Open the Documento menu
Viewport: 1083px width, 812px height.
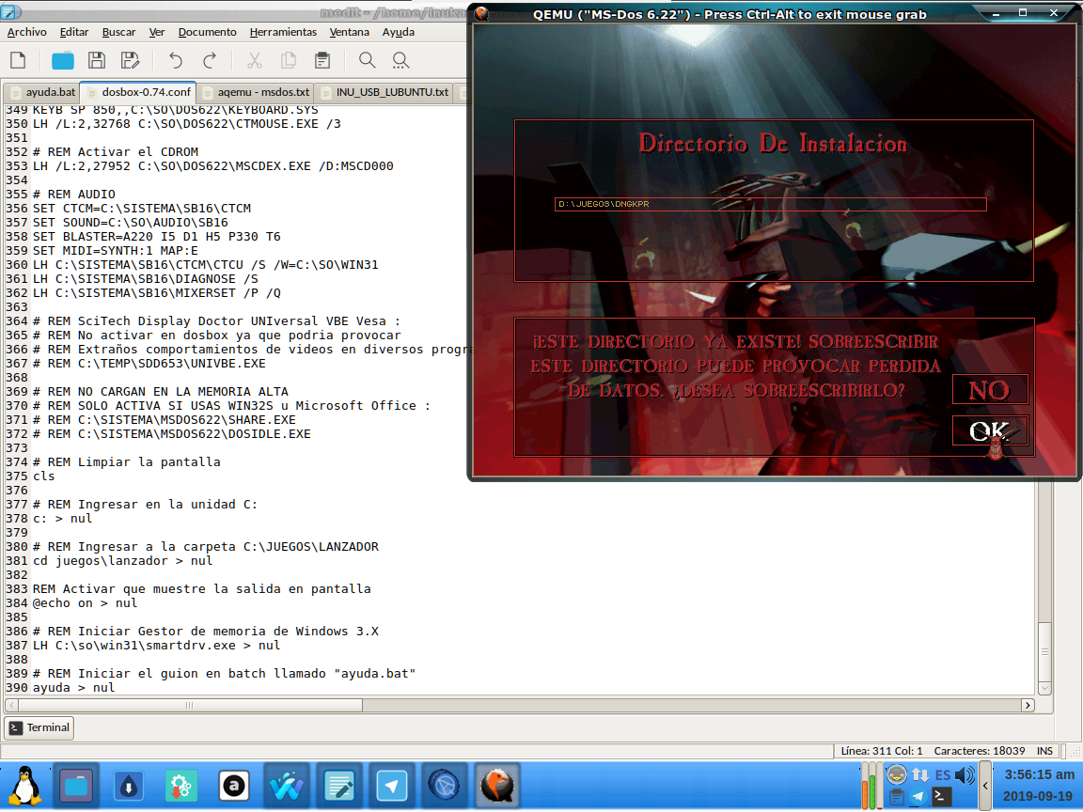tap(207, 32)
